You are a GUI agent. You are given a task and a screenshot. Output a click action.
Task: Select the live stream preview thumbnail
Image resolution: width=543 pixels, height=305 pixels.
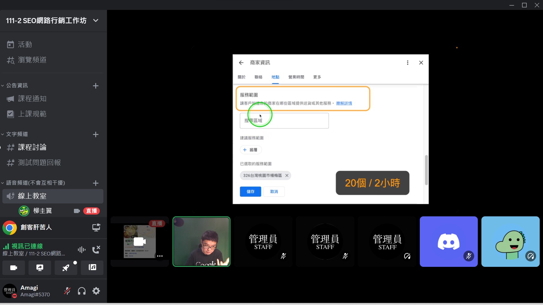click(140, 242)
